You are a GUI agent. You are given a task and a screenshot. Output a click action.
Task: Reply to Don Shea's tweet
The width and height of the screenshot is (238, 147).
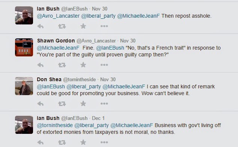[41, 104]
